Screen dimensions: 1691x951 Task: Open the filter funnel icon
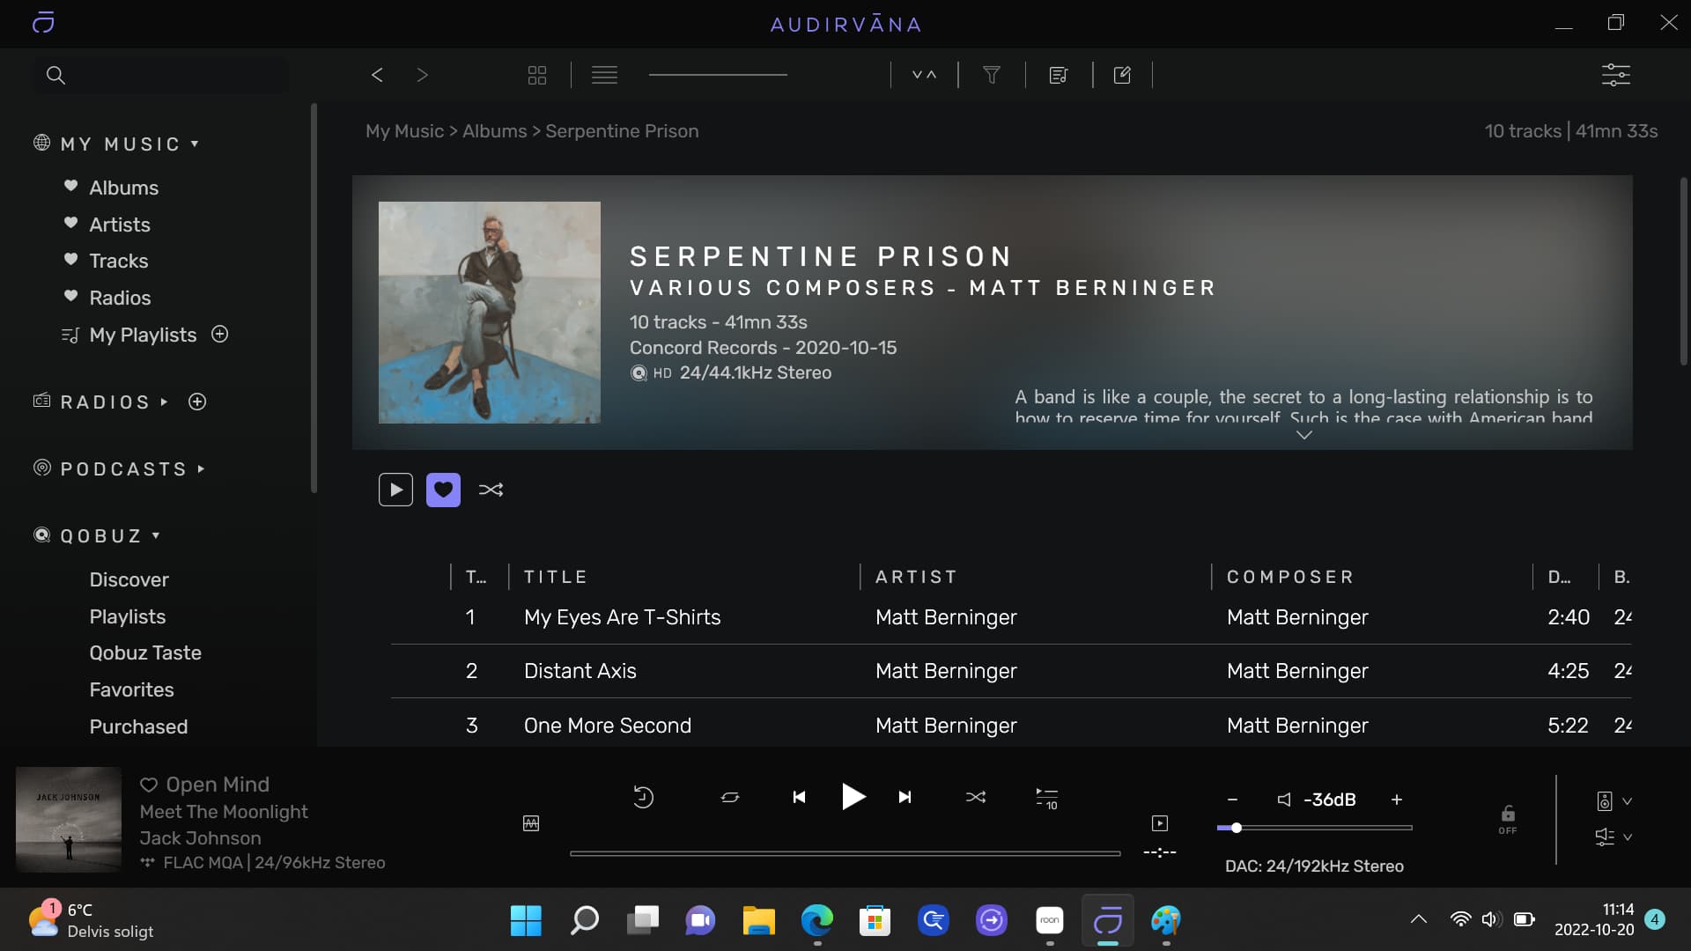(991, 76)
